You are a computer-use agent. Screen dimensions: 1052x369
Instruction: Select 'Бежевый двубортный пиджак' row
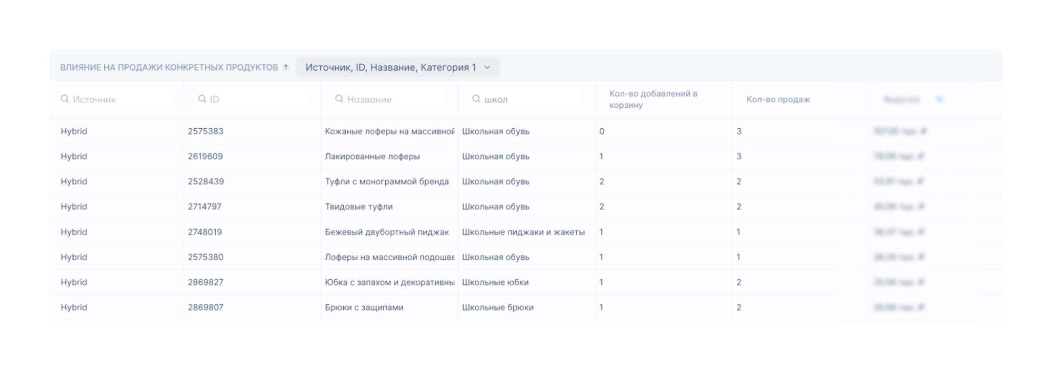(x=386, y=232)
